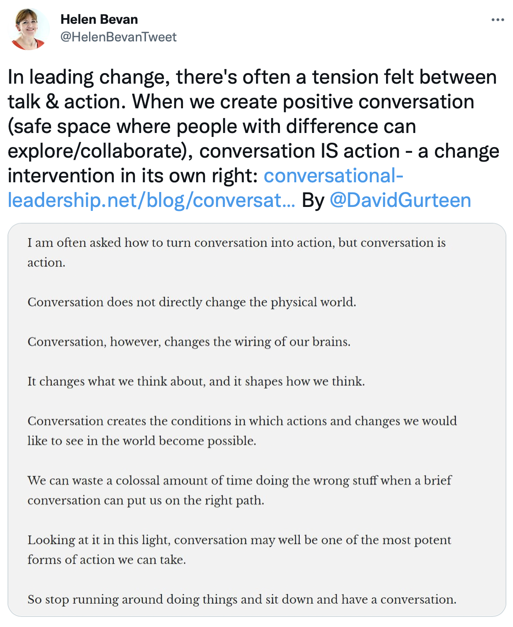The width and height of the screenshot is (513, 627).
Task: Click the tweet line starting "(safe space where"
Action: 212,126
